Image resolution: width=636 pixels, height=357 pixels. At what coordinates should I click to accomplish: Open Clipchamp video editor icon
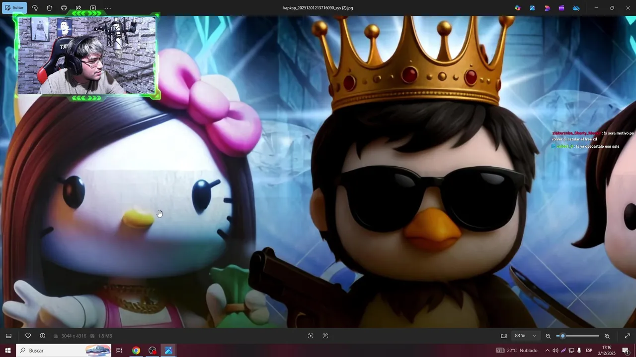(x=561, y=8)
